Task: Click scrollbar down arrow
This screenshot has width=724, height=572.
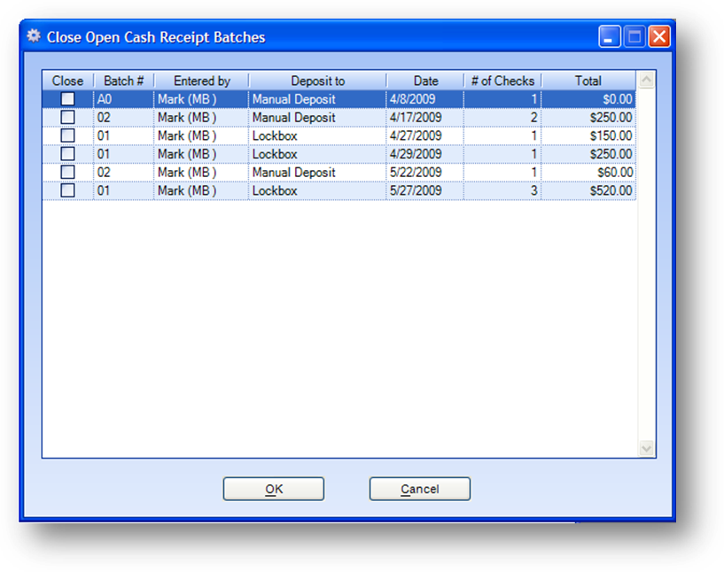Action: pyautogui.click(x=646, y=448)
